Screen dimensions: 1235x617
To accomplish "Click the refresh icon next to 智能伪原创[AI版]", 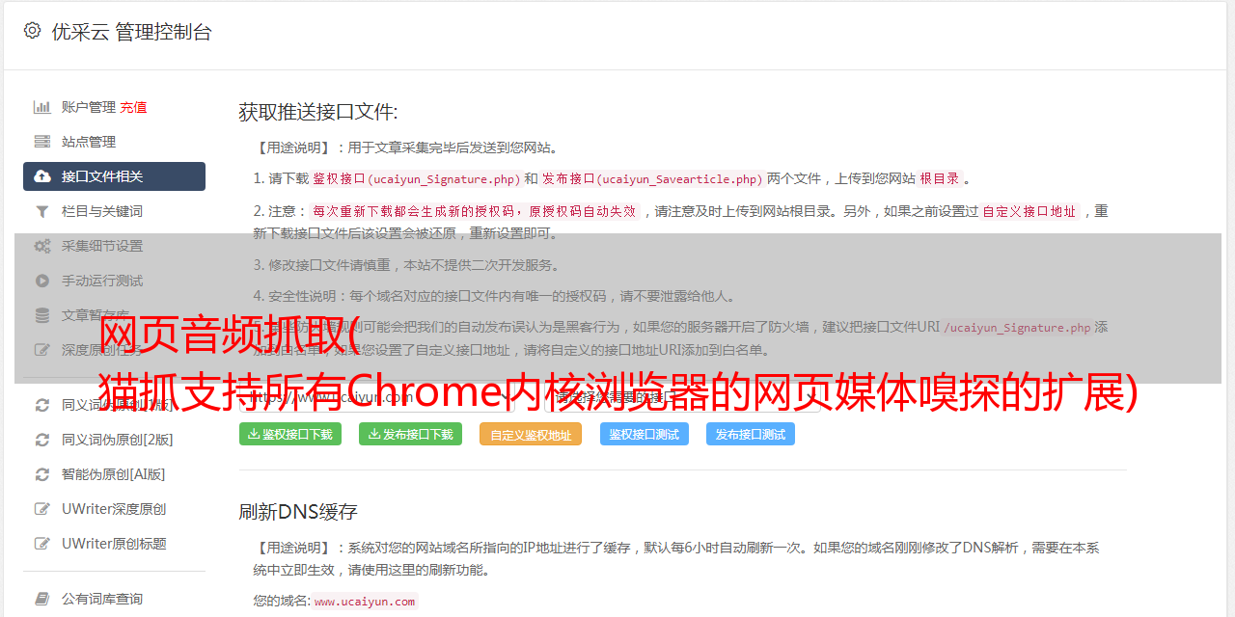I will click(42, 474).
